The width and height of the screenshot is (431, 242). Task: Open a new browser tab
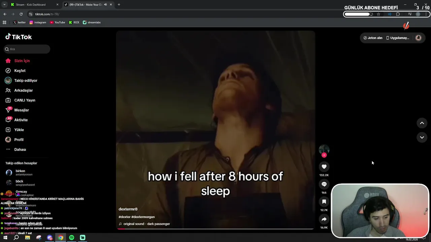point(119,5)
